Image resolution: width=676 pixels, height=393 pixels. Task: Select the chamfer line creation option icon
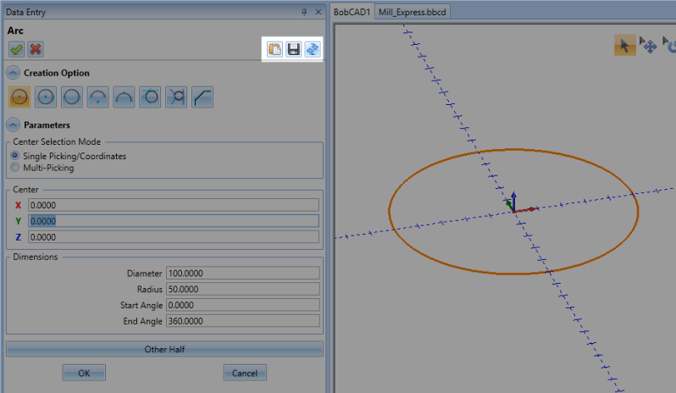(202, 97)
